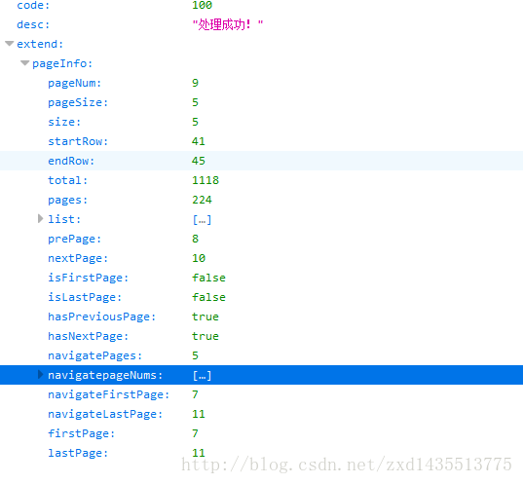Click the prePage key

[x=74, y=239]
